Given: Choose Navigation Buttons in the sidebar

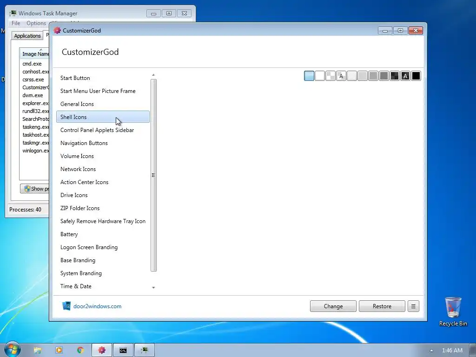Looking at the screenshot, I should (103, 143).
